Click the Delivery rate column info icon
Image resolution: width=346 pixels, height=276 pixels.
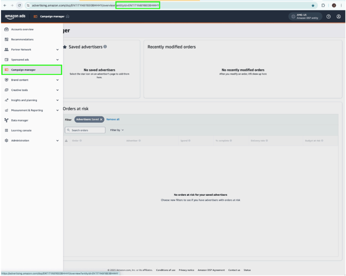(267, 141)
